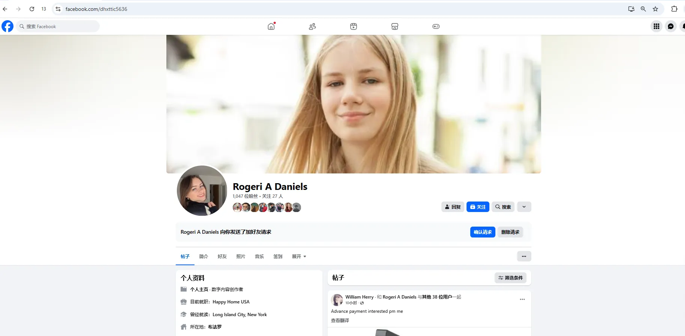685x336 pixels.
Task: Bookmark this page with the star icon
Action: 655,9
